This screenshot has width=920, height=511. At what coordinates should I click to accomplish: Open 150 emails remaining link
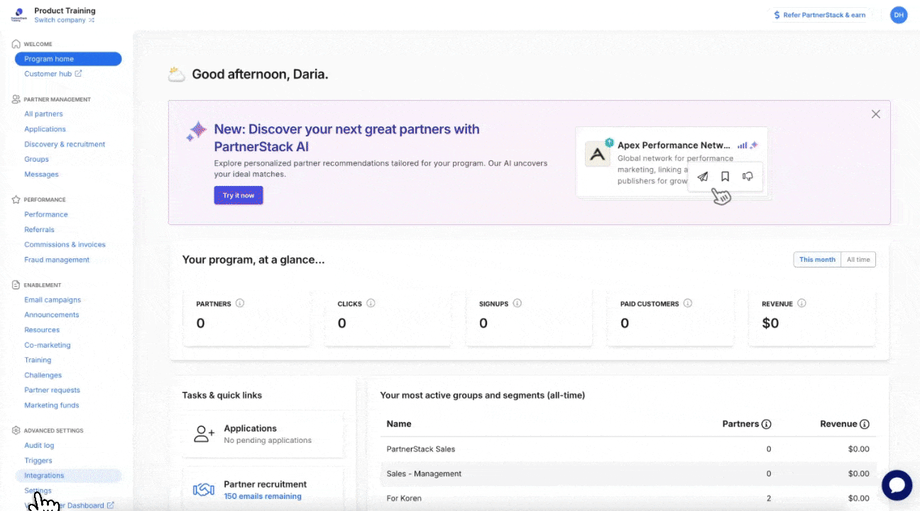(x=263, y=496)
